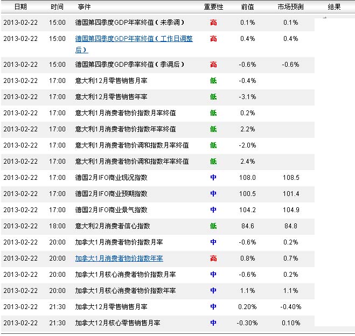
Task: Click forecast value 84.8
Action: click(291, 226)
